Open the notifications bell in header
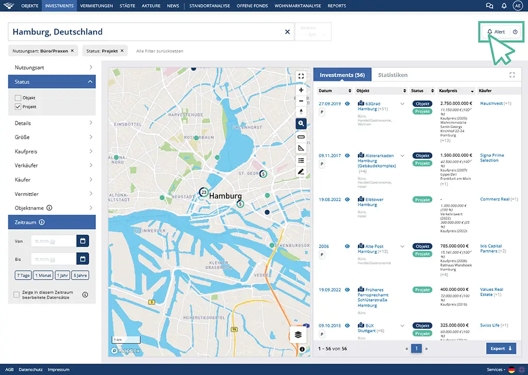Screen dimensions: 528x375 click(x=504, y=6)
